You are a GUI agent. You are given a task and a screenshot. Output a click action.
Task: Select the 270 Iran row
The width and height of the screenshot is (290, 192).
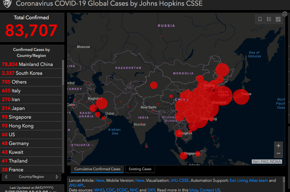[31, 99]
